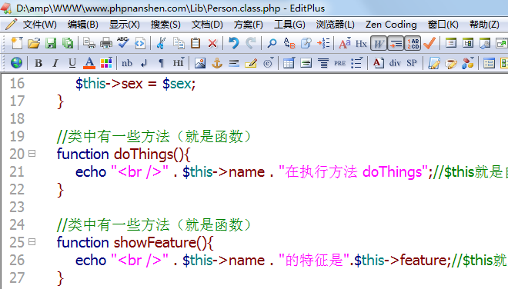Insert image with picture icon
This screenshot has width=508, height=289.
pos(200,63)
